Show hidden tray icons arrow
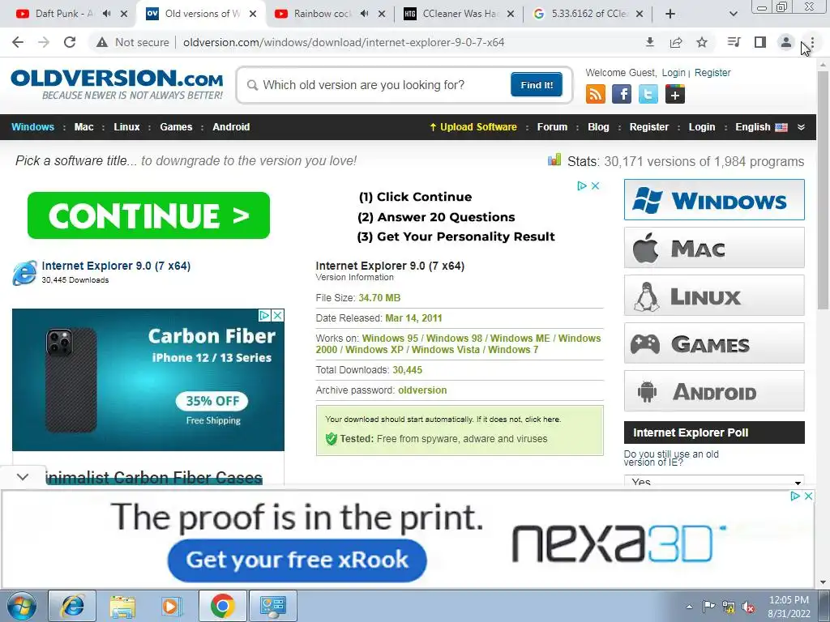Screen dimensions: 830x622 689,607
